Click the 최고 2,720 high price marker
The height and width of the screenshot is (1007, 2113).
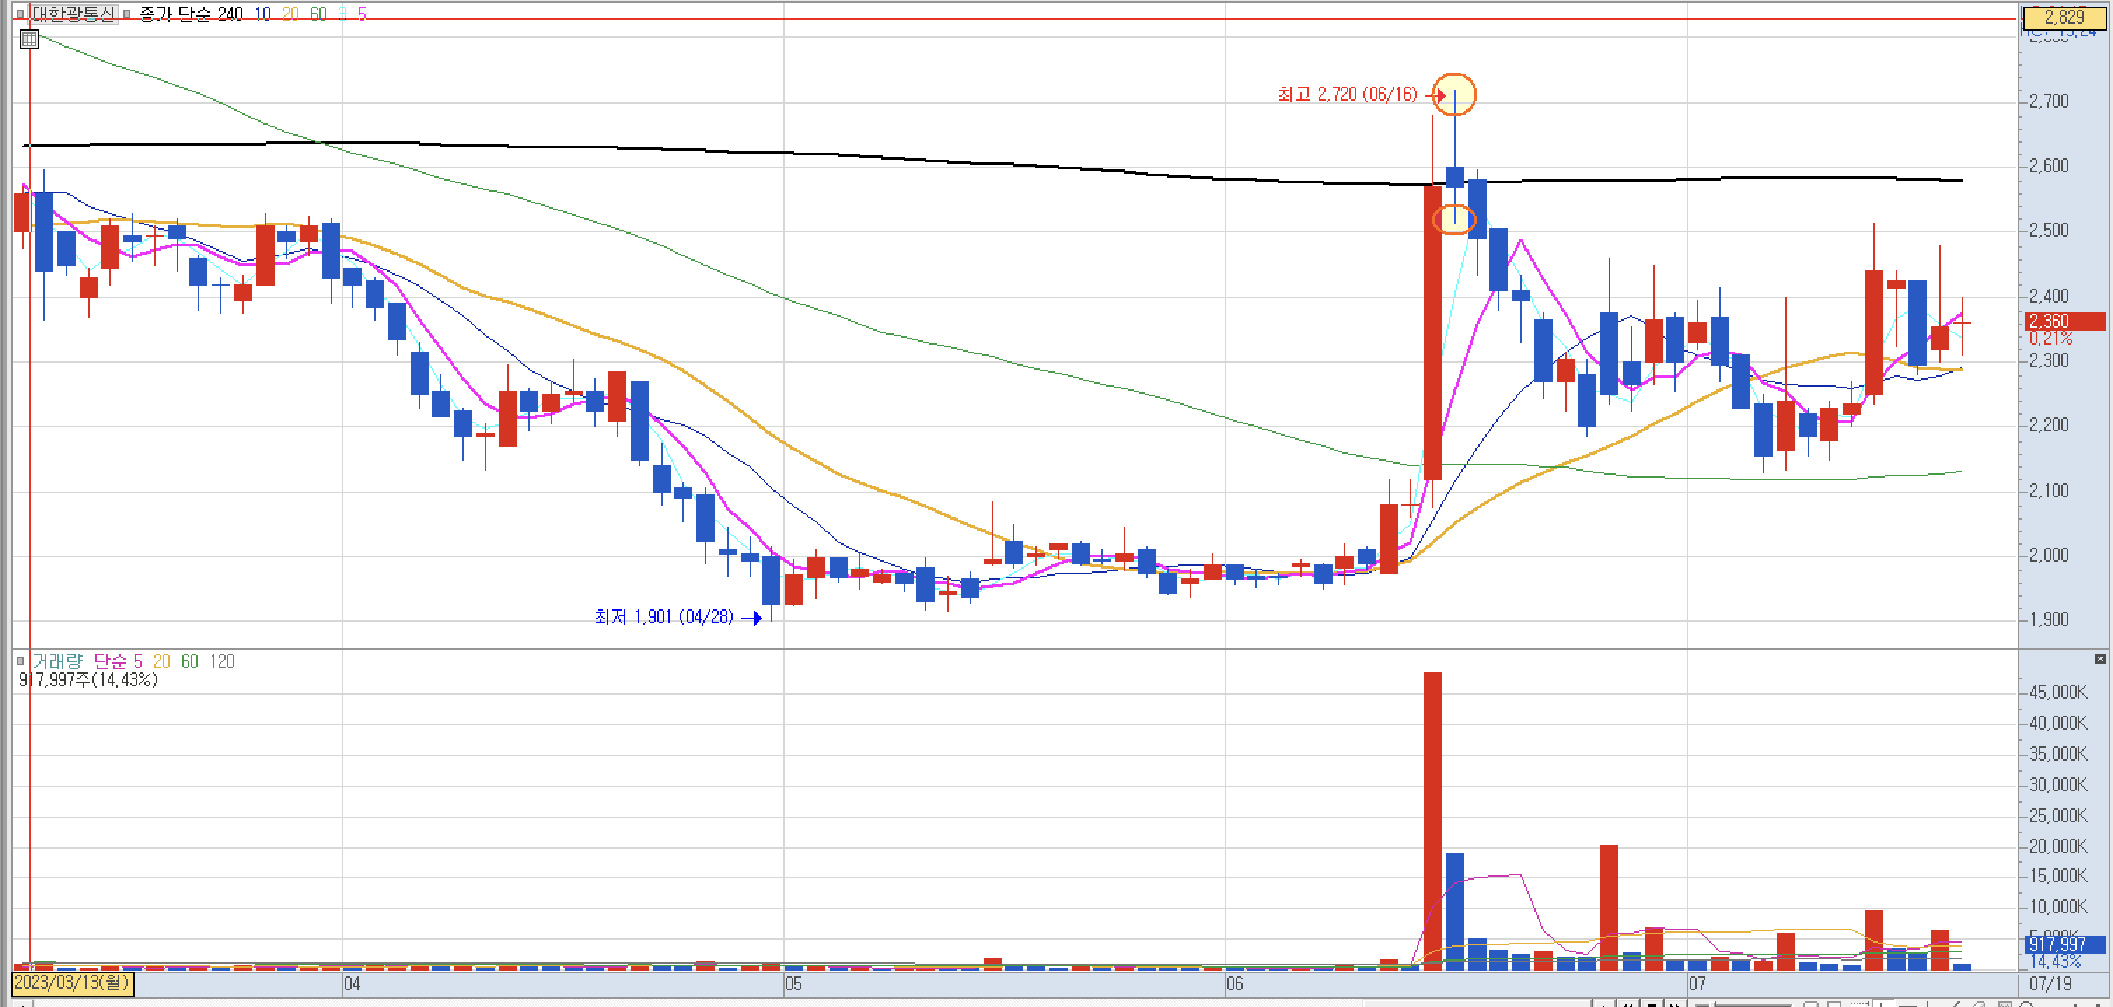(1347, 95)
